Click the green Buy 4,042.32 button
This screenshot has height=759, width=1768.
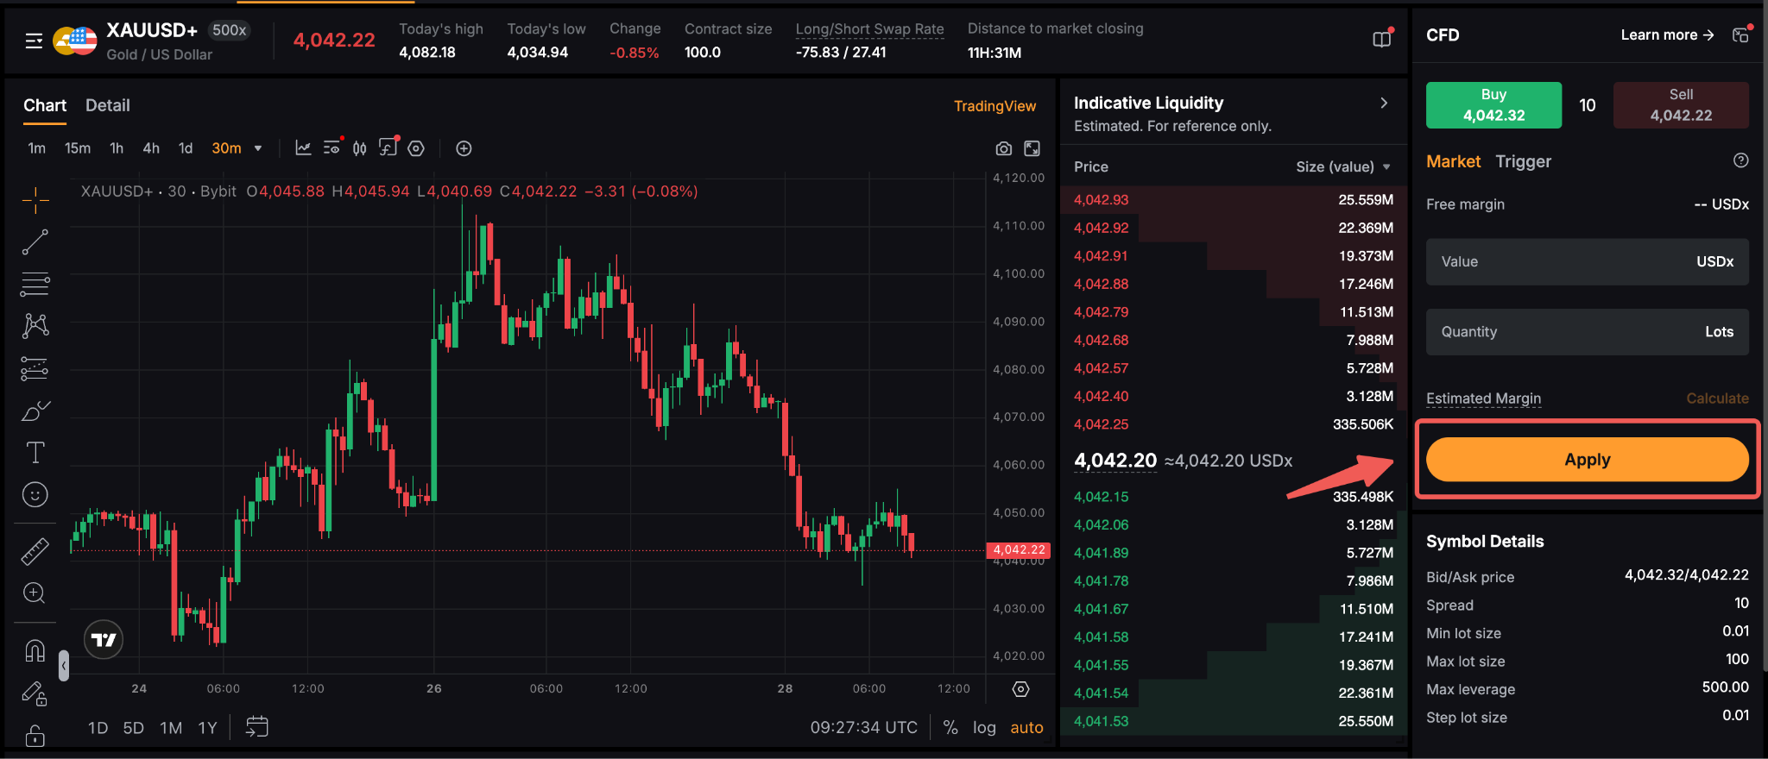tap(1493, 105)
